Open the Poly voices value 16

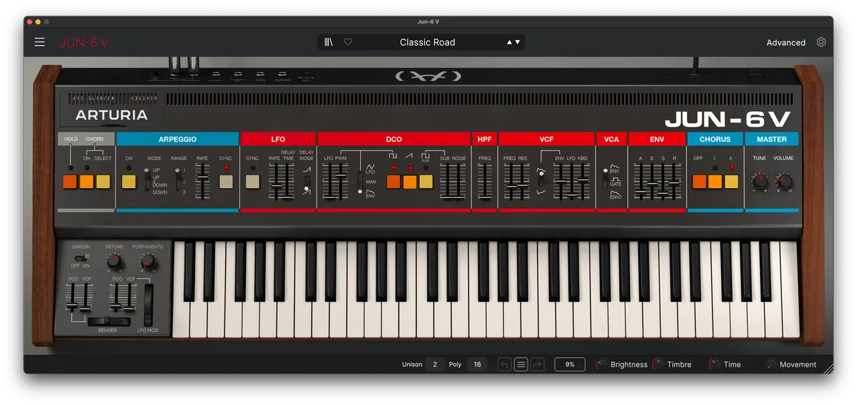tap(477, 364)
